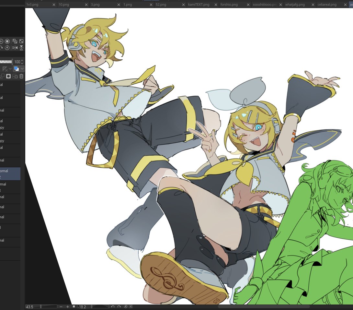Select the highlighted Normal layer row

(x=10, y=173)
